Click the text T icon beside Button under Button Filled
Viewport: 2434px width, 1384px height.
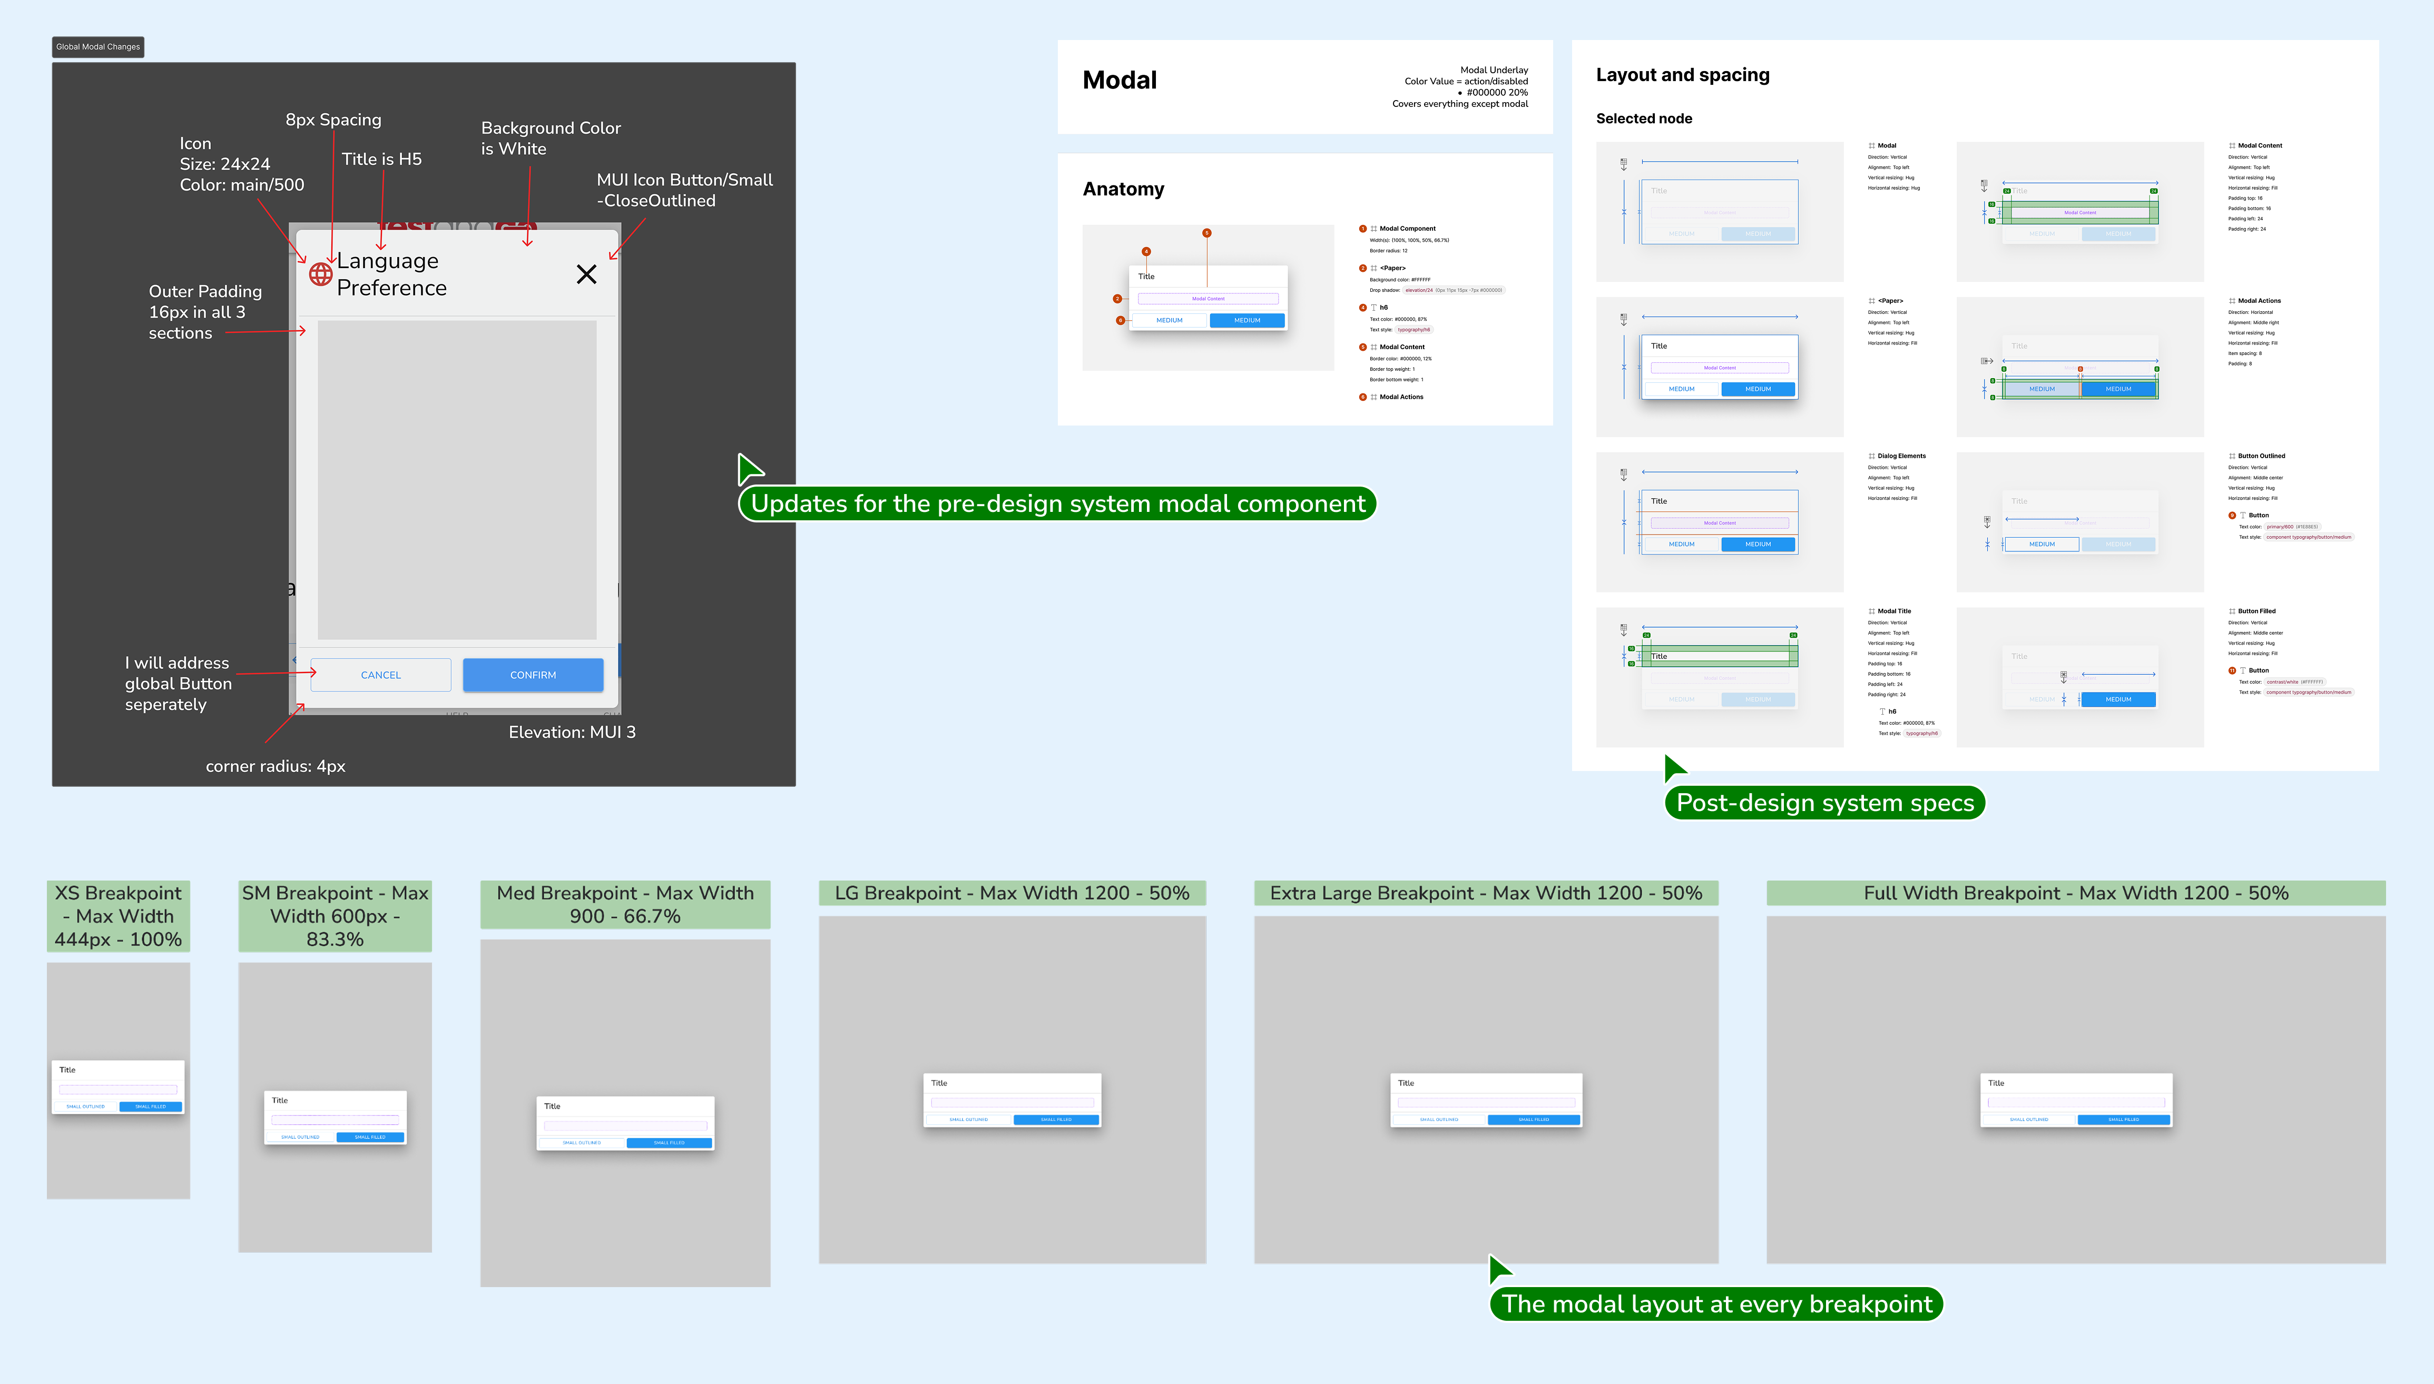[x=2242, y=670]
